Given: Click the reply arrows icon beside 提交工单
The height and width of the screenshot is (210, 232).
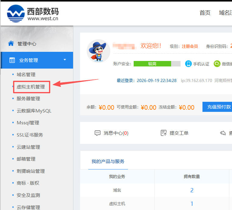Looking at the screenshot, I should coord(223,133).
